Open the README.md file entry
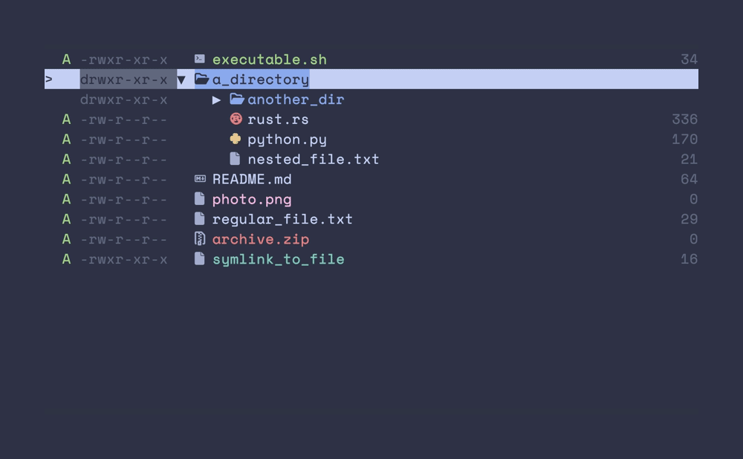 click(x=252, y=179)
